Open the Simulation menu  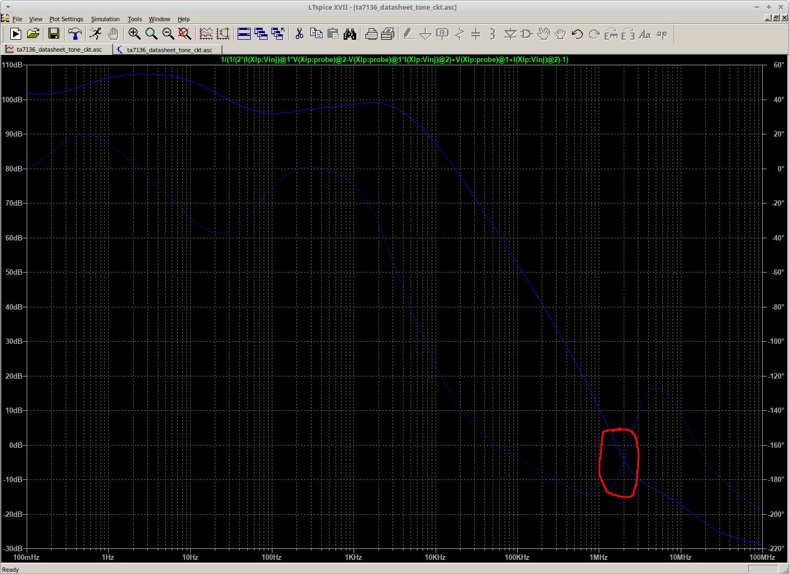click(105, 19)
